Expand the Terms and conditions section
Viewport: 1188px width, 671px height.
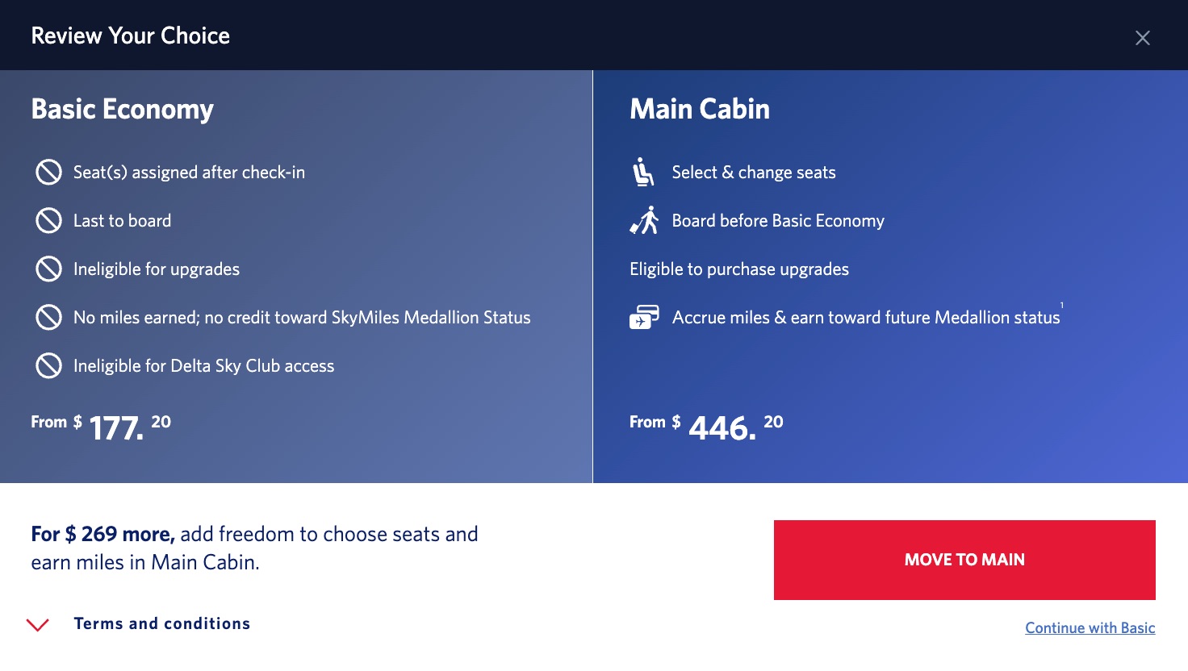[x=161, y=623]
